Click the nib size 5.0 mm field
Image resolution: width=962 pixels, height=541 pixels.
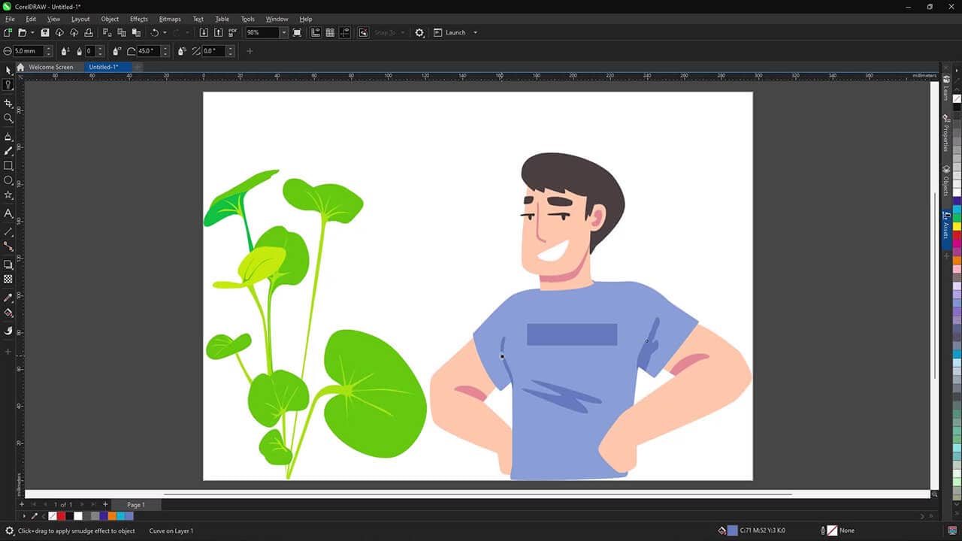pos(28,51)
